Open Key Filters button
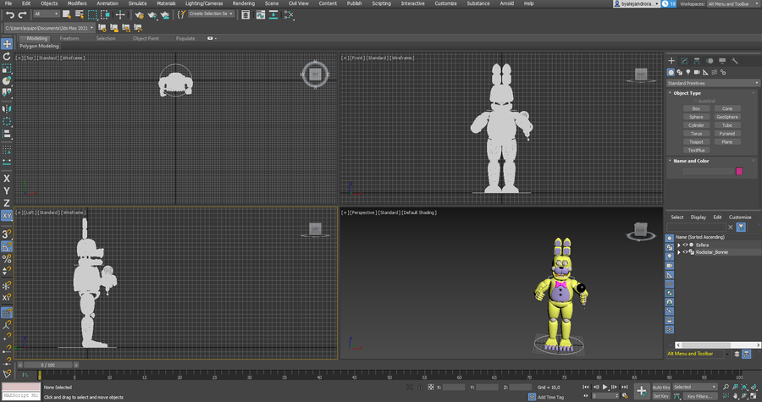Viewport: 762px width, 402px height. (698, 396)
